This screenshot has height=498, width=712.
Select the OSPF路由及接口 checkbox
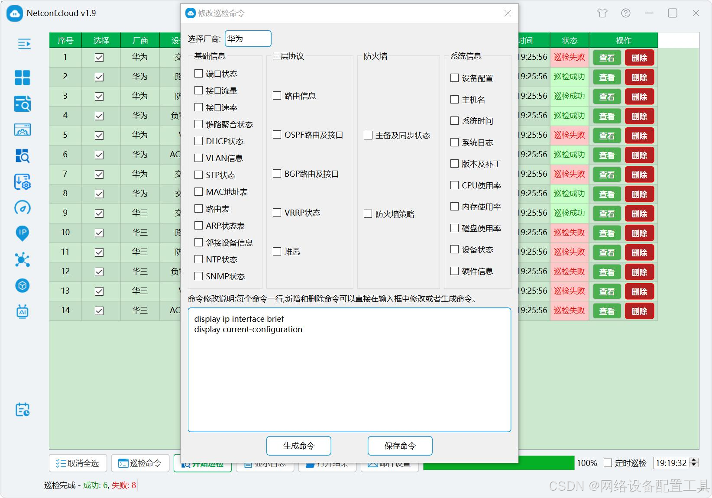click(x=277, y=135)
